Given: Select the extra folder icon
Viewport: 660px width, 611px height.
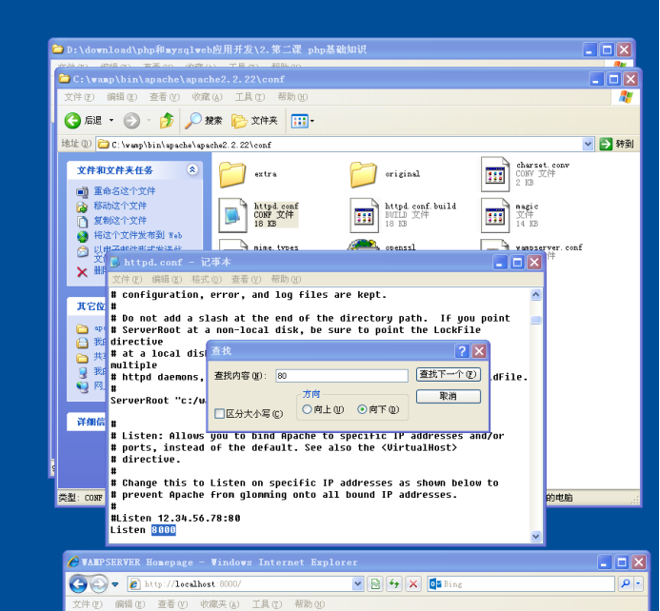Looking at the screenshot, I should pyautogui.click(x=232, y=174).
